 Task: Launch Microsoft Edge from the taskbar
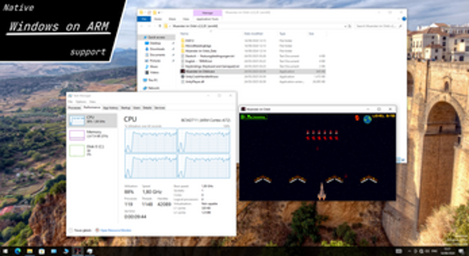[x=18, y=251]
